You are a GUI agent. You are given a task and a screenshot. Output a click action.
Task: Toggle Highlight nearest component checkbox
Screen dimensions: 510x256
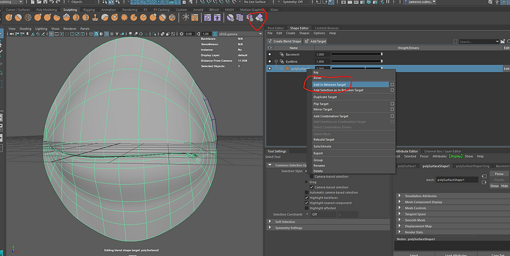(307, 203)
